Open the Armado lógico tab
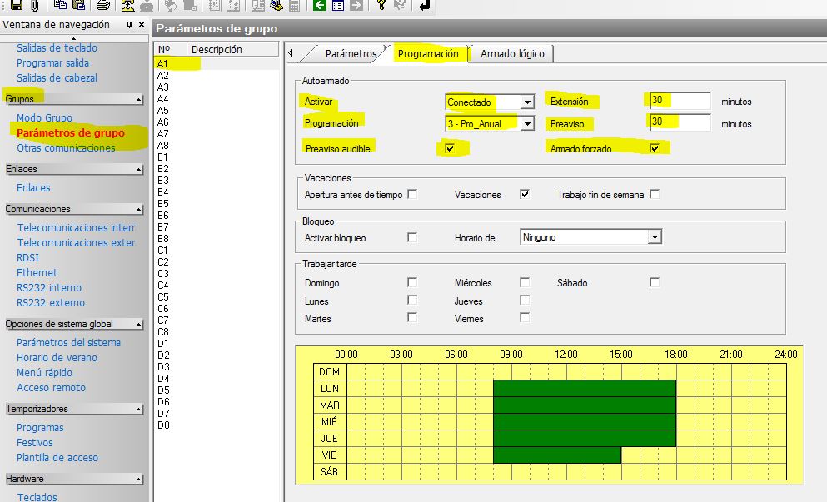827x502 pixels. [x=512, y=54]
